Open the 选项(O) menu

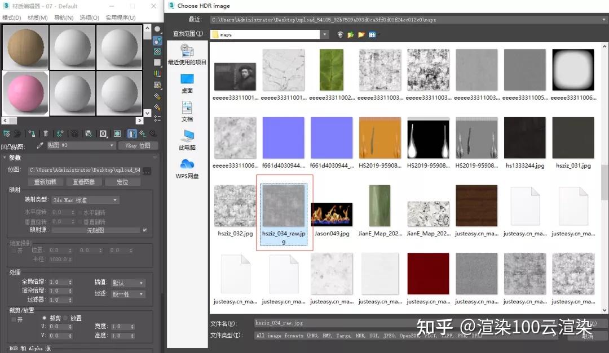(x=90, y=17)
